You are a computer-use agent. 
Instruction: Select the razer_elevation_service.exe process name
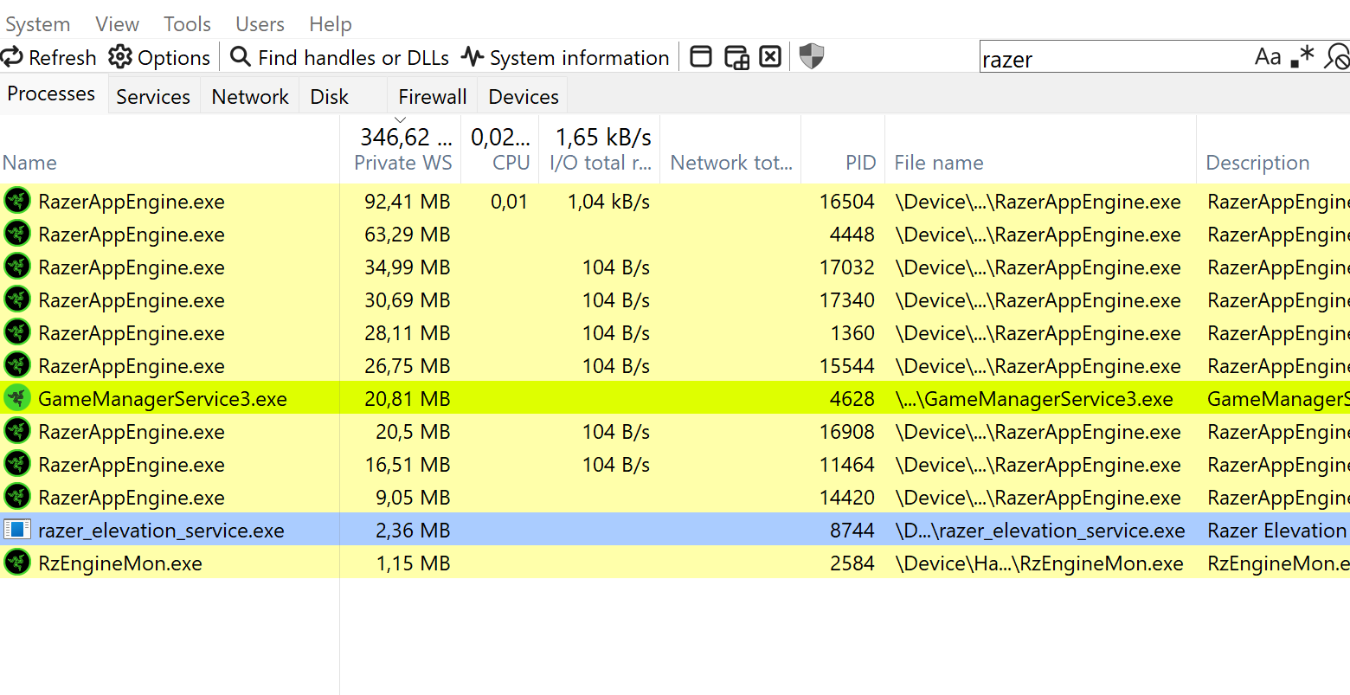tap(161, 531)
